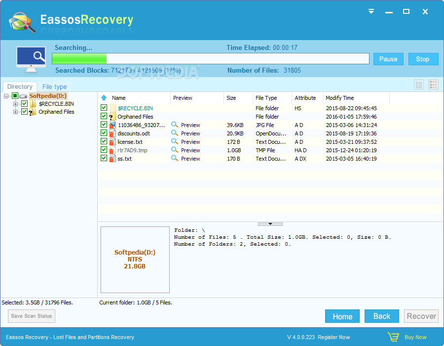Click Orphaned Files question-mark folder icon in tree
The height and width of the screenshot is (346, 444).
pyautogui.click(x=33, y=112)
